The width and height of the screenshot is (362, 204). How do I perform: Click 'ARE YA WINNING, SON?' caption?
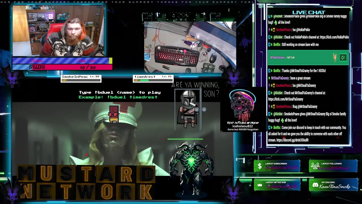pos(195,89)
